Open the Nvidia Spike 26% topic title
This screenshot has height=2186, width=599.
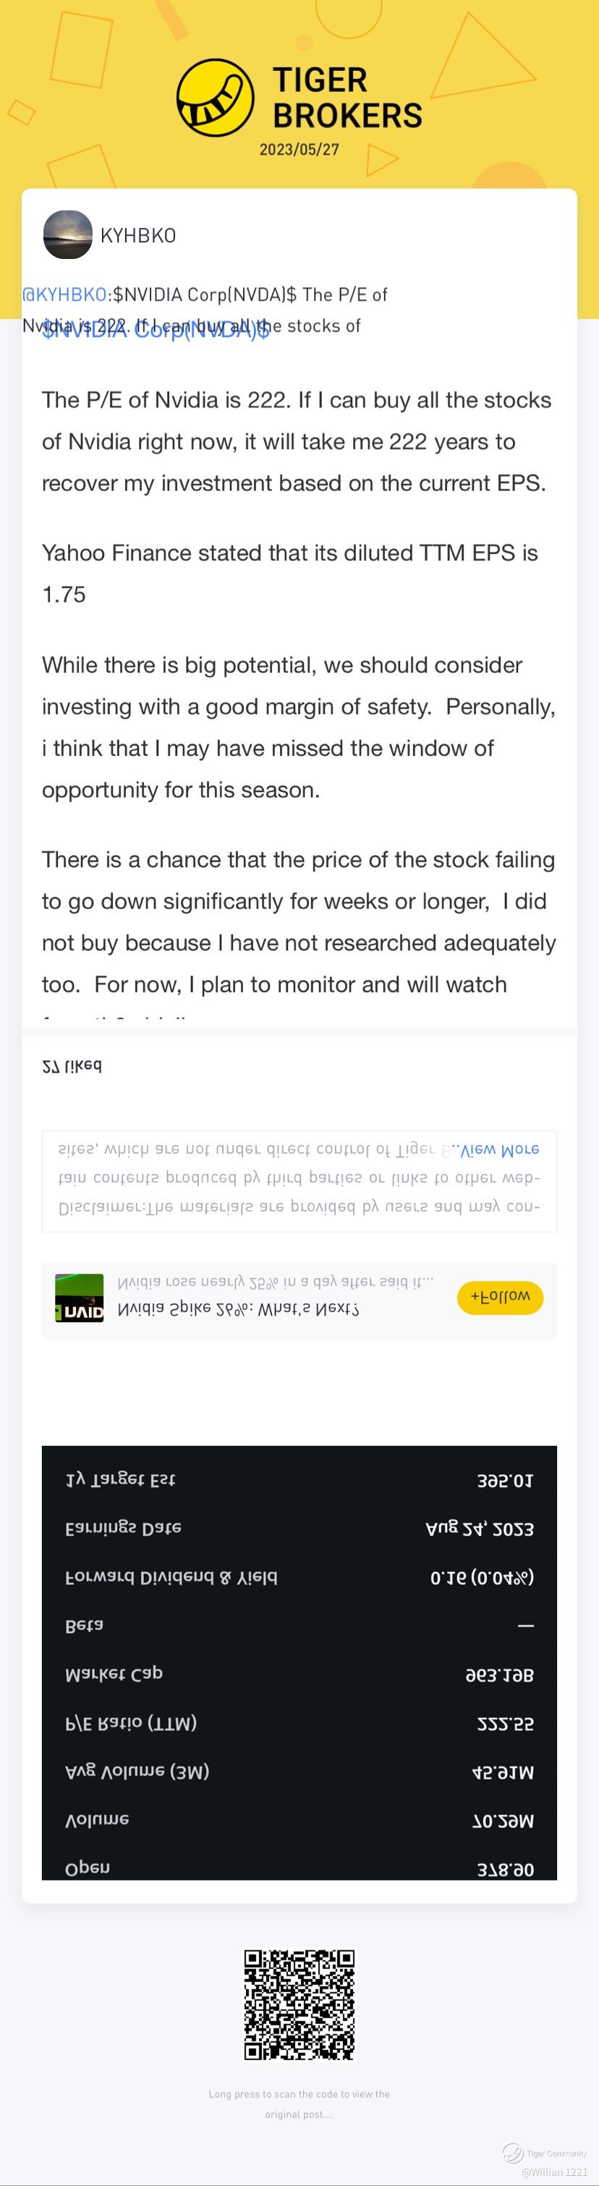[239, 1309]
